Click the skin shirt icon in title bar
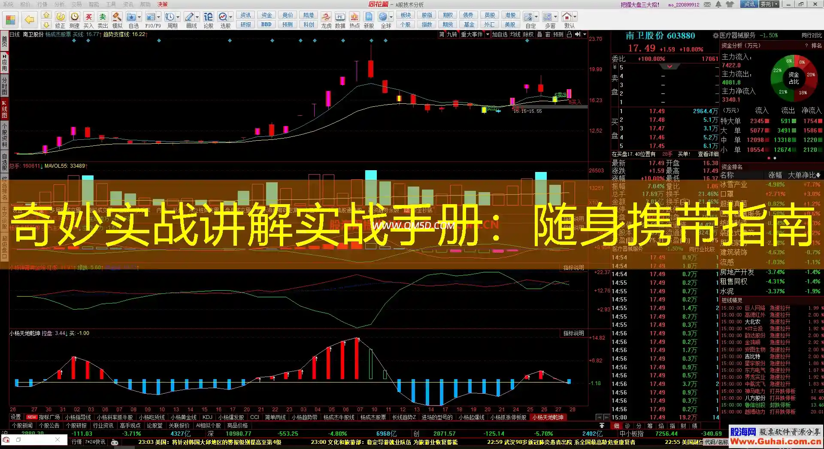824x449 pixels. pos(730,4)
